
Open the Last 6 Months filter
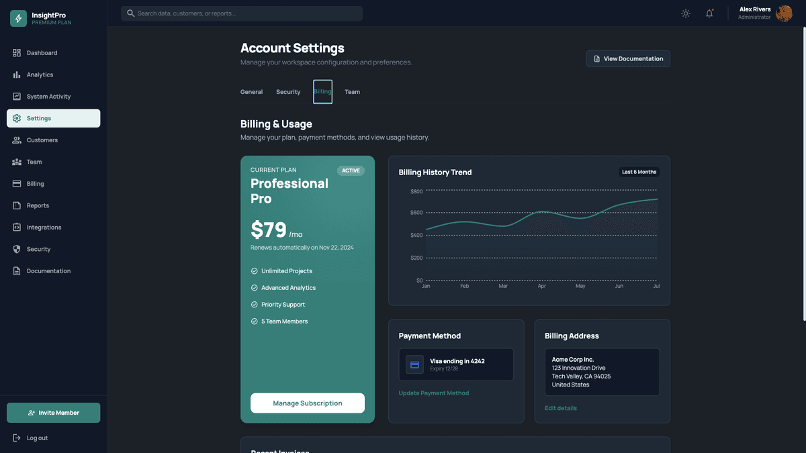point(639,172)
